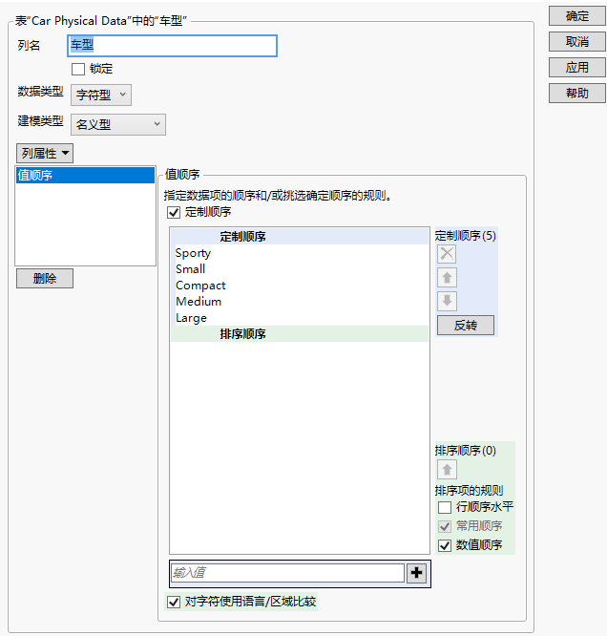Click the 应用 button

click(577, 68)
